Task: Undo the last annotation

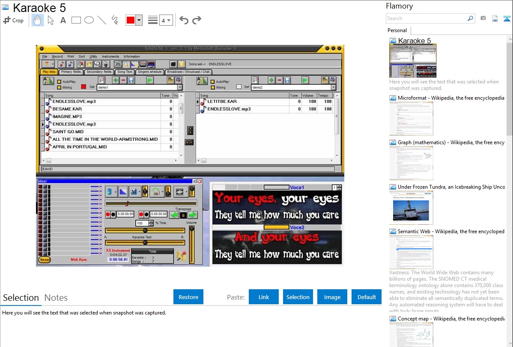Action: (x=184, y=20)
